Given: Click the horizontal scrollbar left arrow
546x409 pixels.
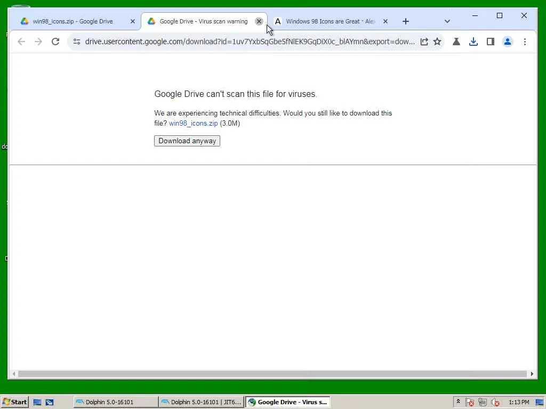Looking at the screenshot, I should point(13,374).
